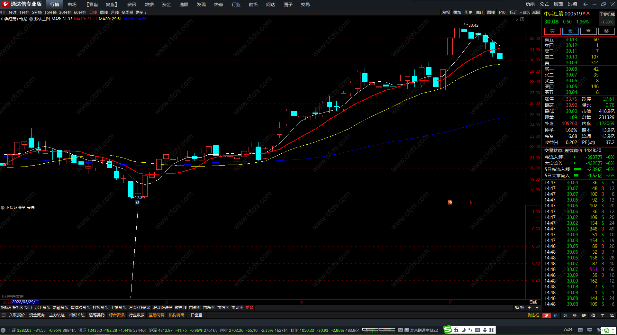The image size is (617, 335).
Task: Toggle the 侧边栏 sidebar label
Action: point(533,315)
